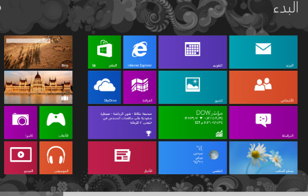The width and height of the screenshot is (308, 196).
Task: Open the Messaging smiley tile
Action: [263, 123]
